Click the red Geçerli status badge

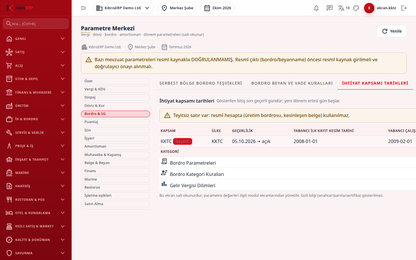pyautogui.click(x=183, y=141)
